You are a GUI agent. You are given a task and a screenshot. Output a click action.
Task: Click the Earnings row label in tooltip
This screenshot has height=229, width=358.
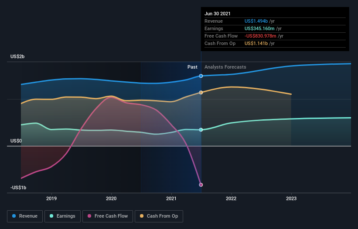tap(214, 28)
